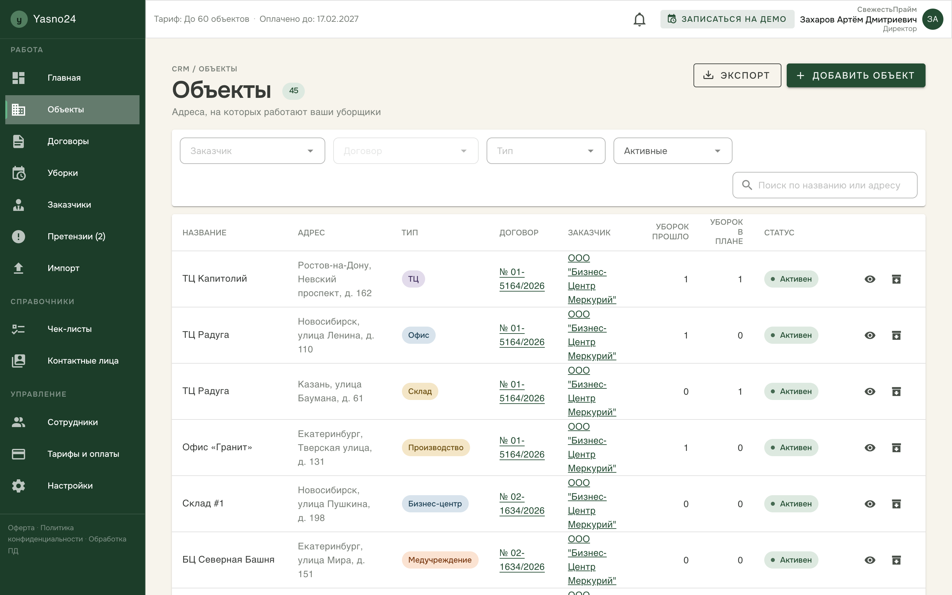Archive ТЦ Радуга in Новосибирск

[x=896, y=335]
